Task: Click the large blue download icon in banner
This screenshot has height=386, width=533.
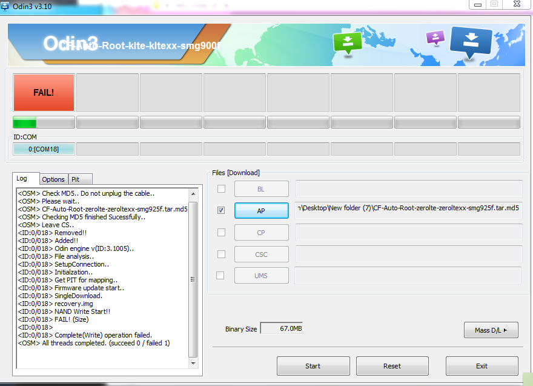Action: click(x=471, y=42)
